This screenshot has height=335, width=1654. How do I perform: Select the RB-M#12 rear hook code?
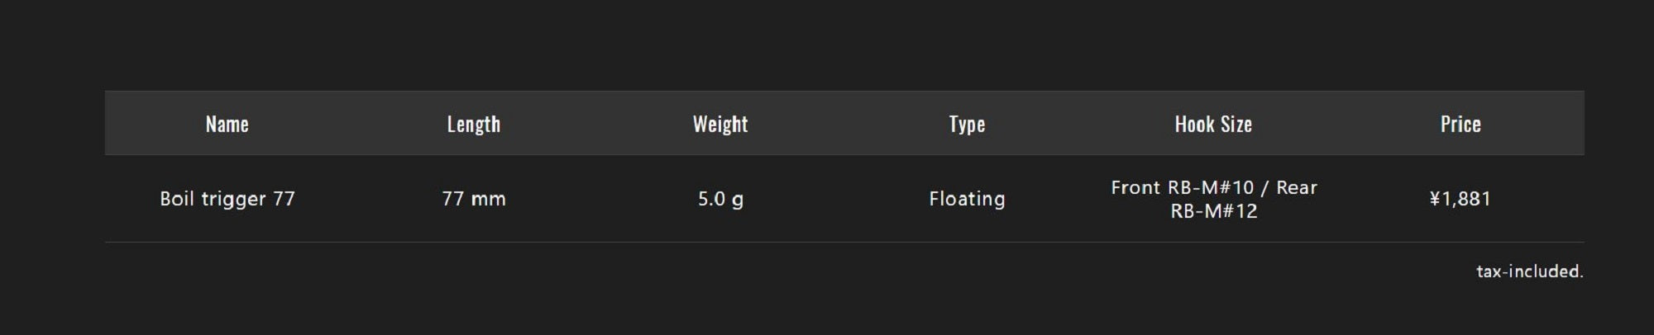pyautogui.click(x=1213, y=211)
